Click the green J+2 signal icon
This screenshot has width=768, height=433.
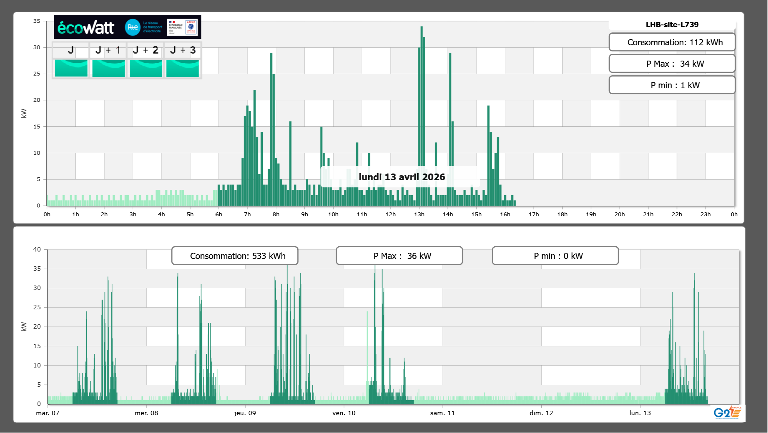tap(146, 68)
